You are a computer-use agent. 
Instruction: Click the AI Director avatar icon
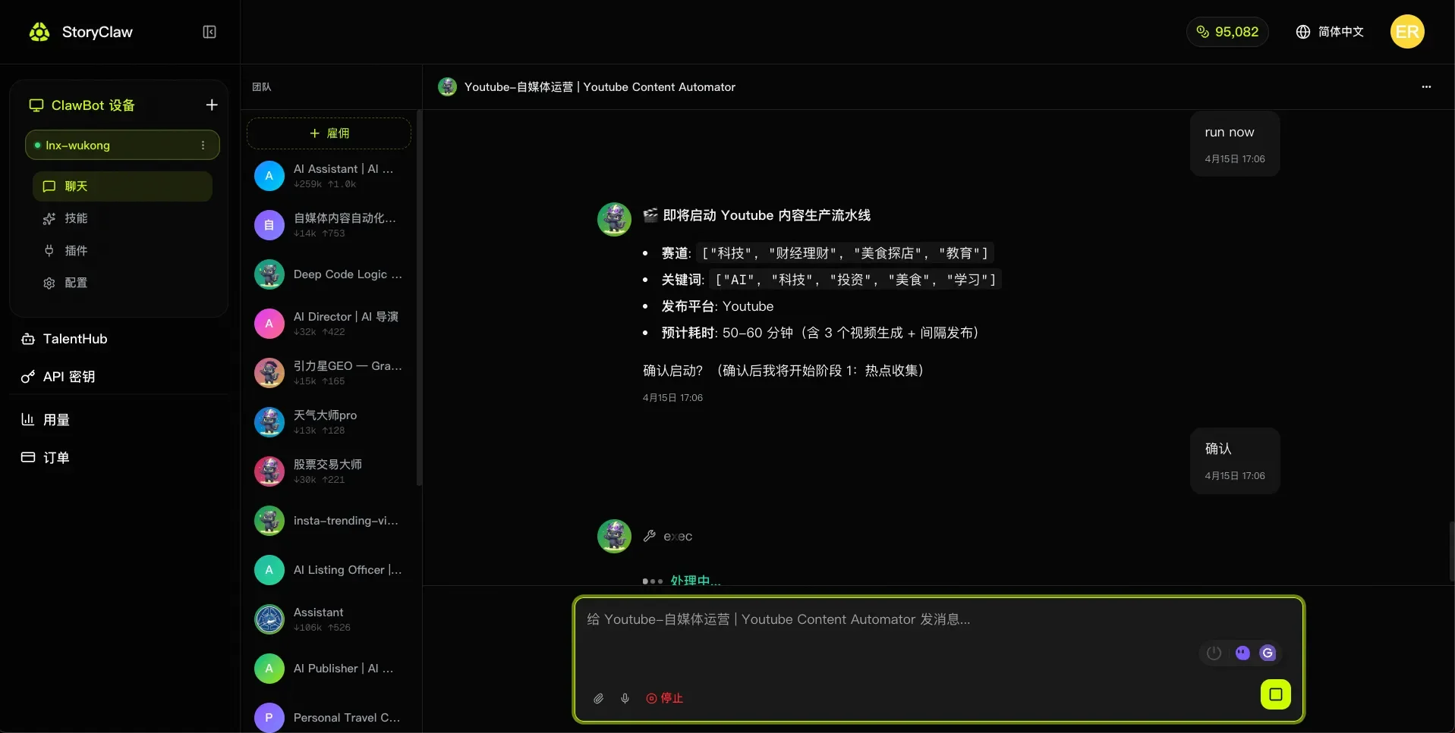click(x=269, y=324)
